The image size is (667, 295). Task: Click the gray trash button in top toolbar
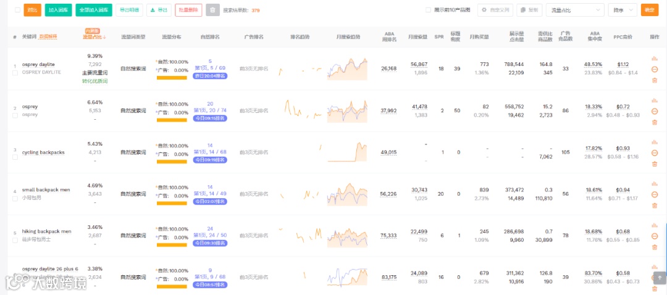coord(212,10)
